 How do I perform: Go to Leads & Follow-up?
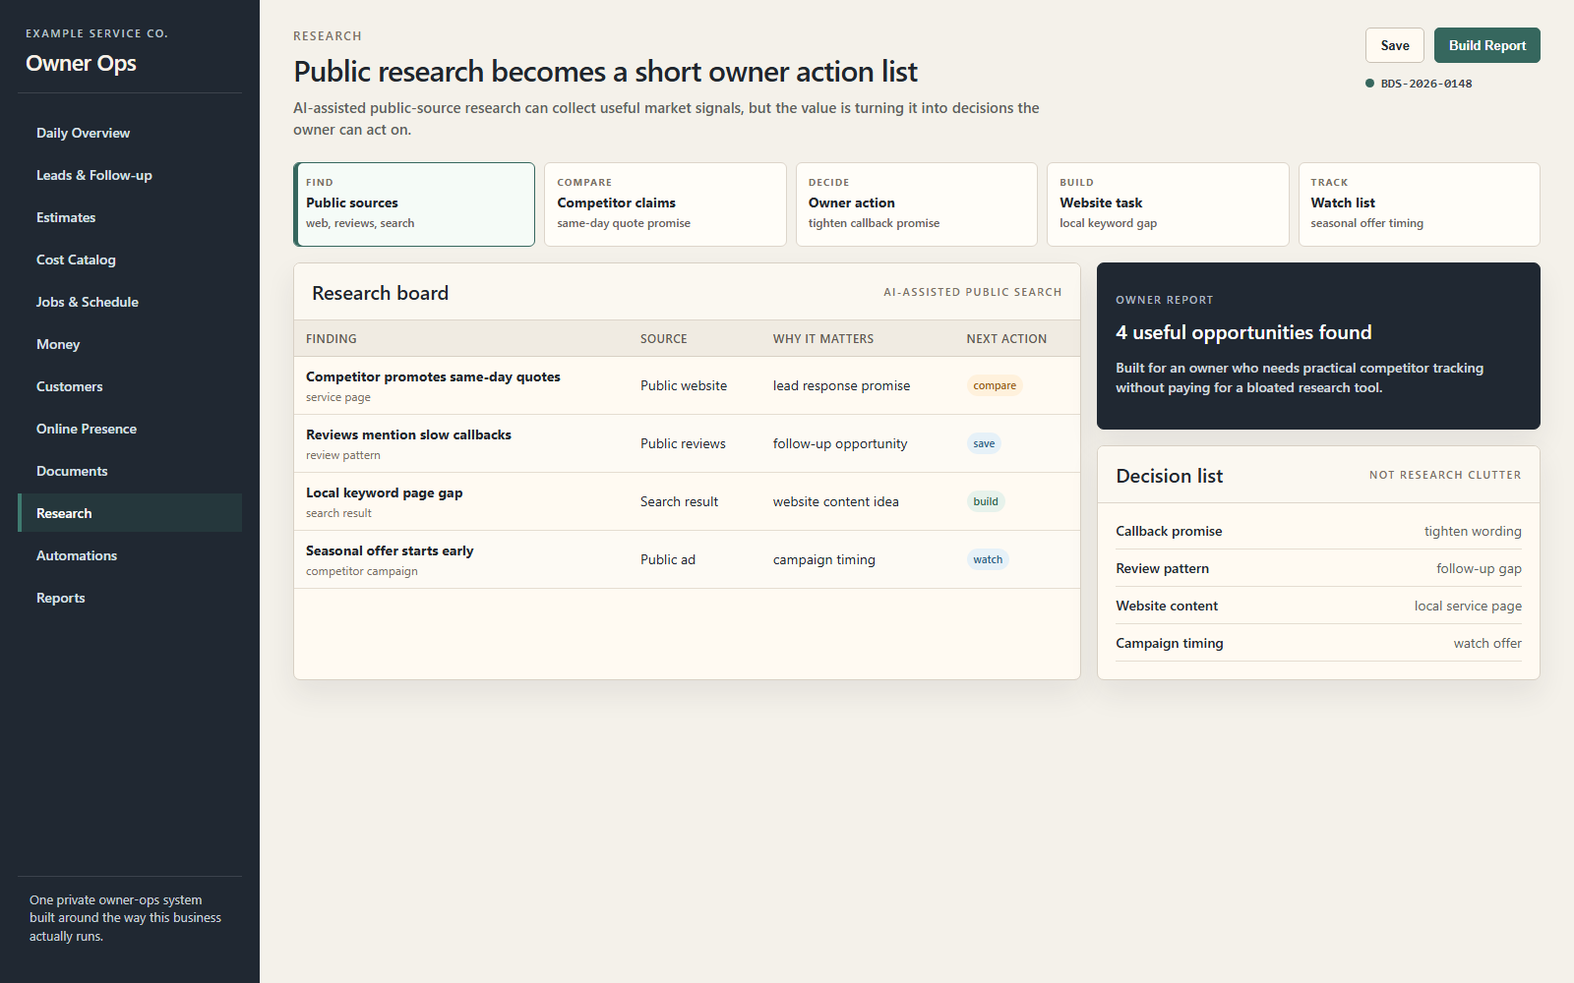point(130,175)
